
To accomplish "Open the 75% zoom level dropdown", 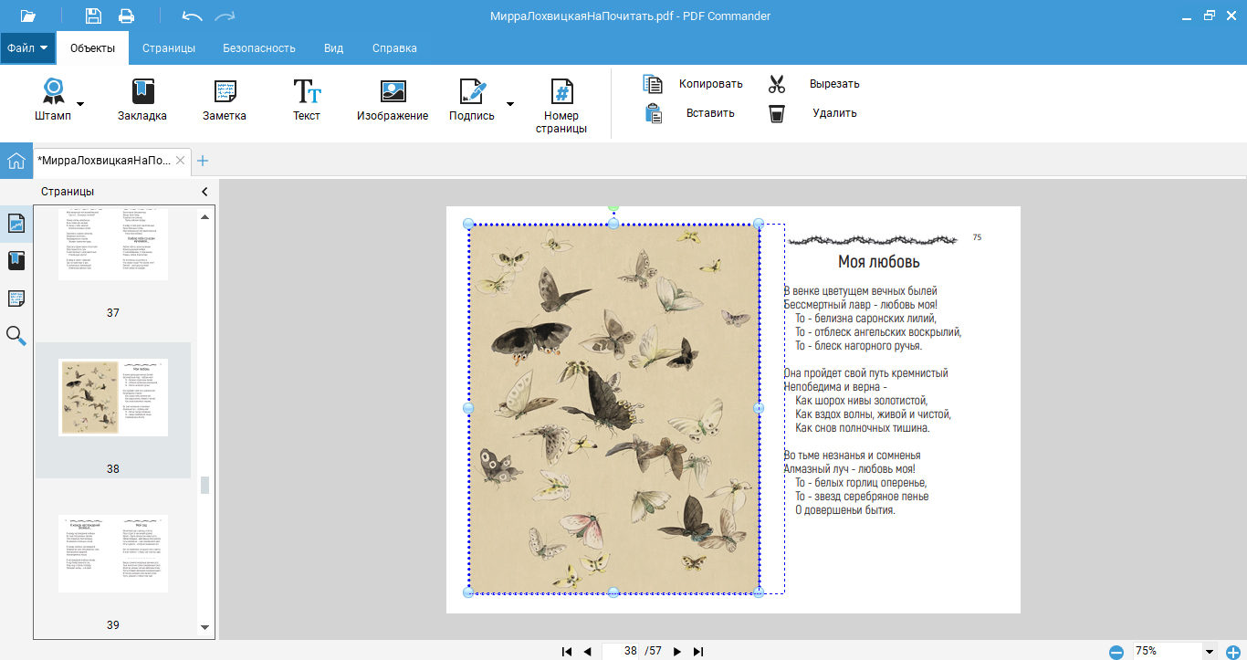I will (x=1210, y=652).
